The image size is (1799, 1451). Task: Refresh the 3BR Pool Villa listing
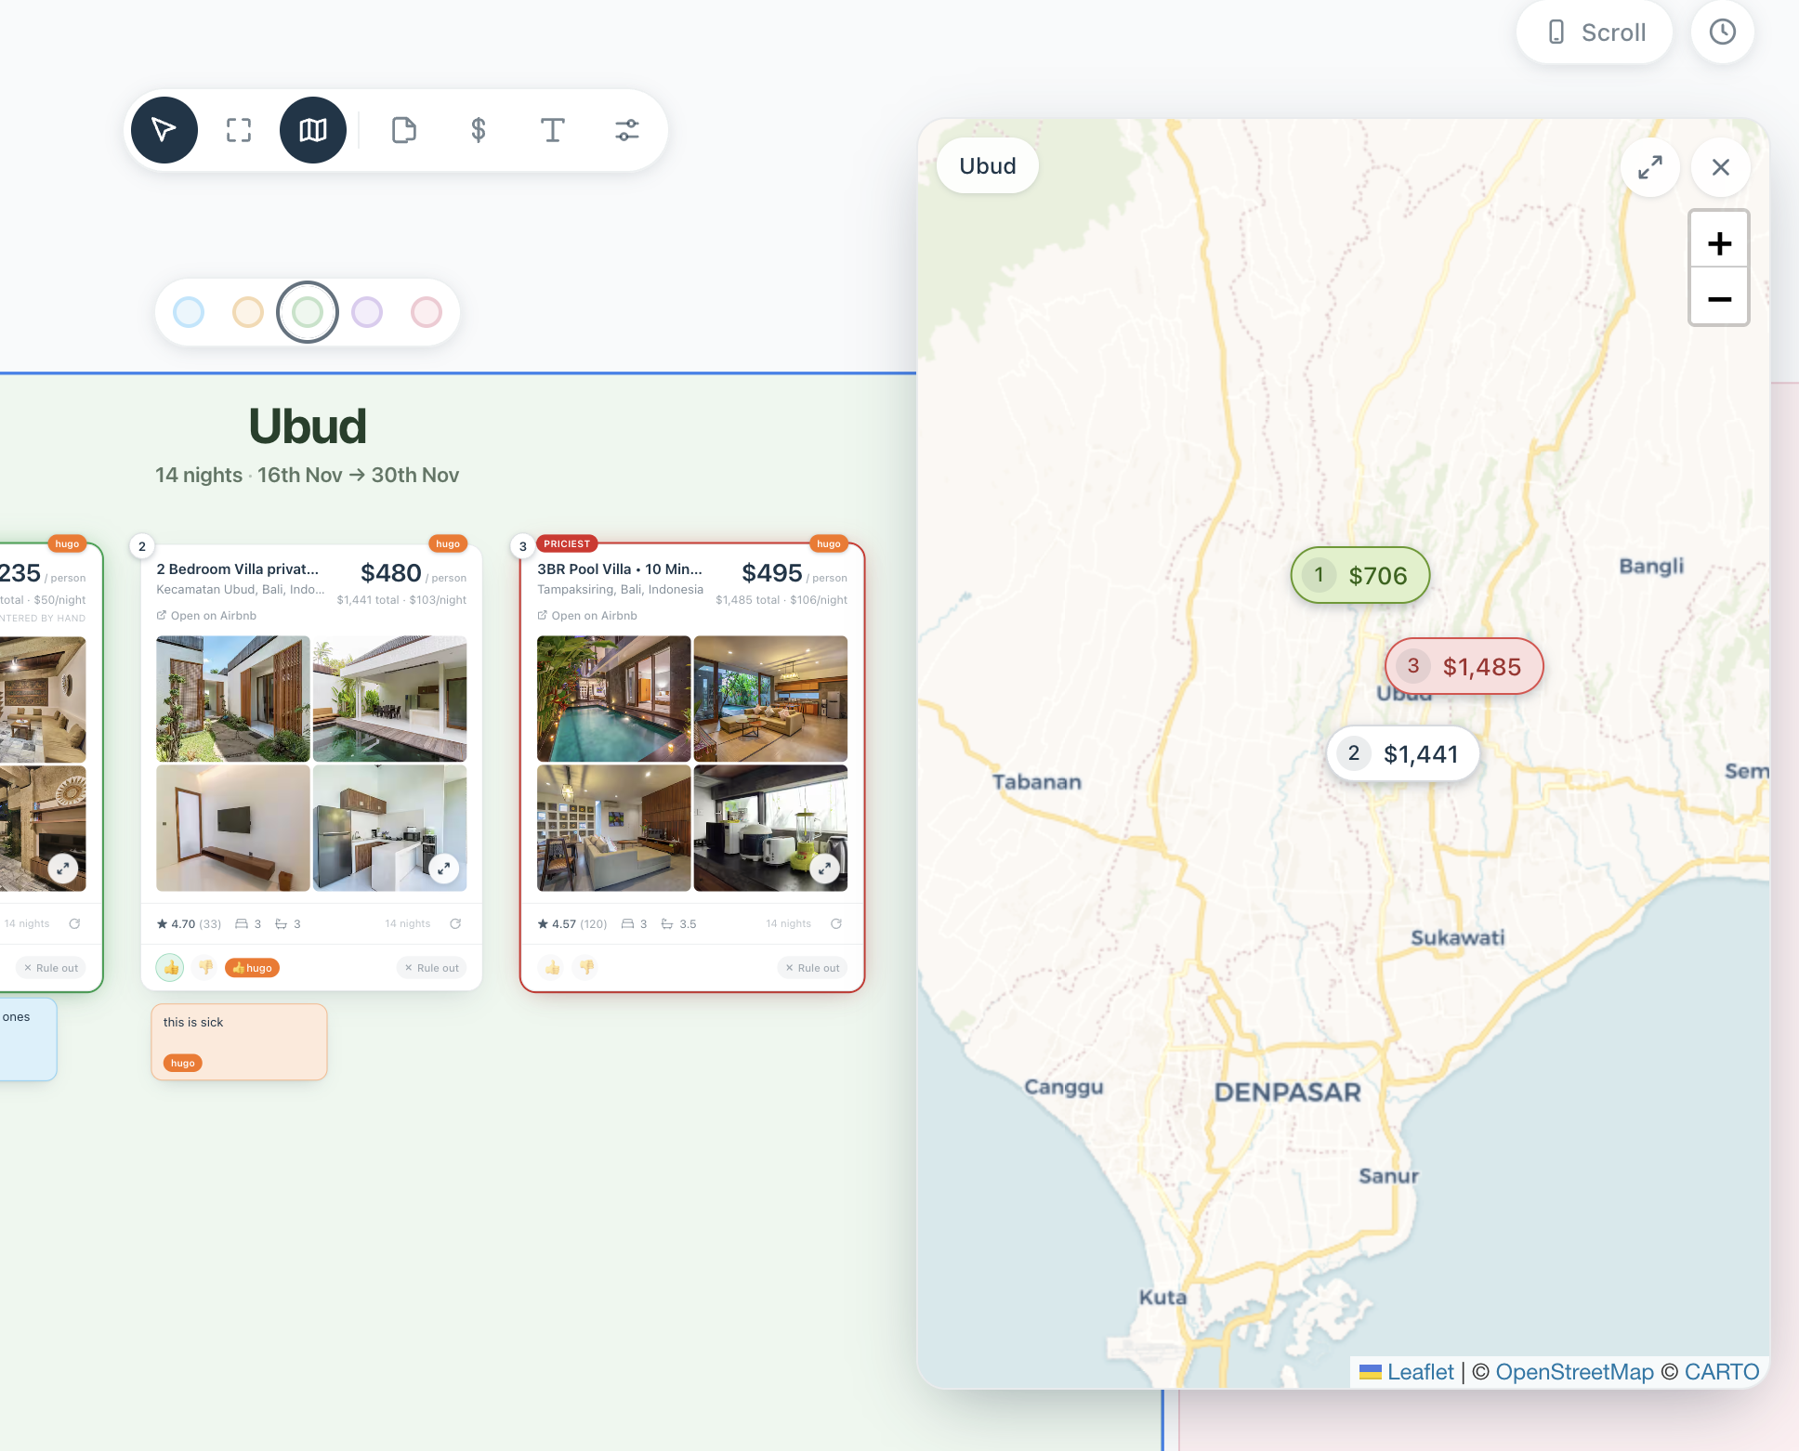click(836, 923)
